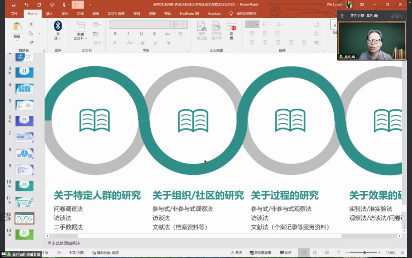412x258 pixels.
Task: Open the New Slide dropdown arrow
Action: pos(86,39)
